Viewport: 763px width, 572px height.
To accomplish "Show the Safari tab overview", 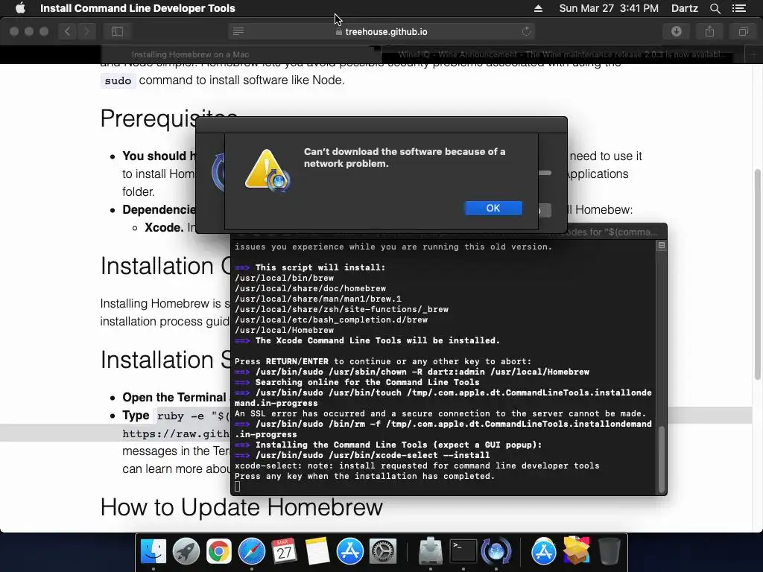I will (x=743, y=31).
